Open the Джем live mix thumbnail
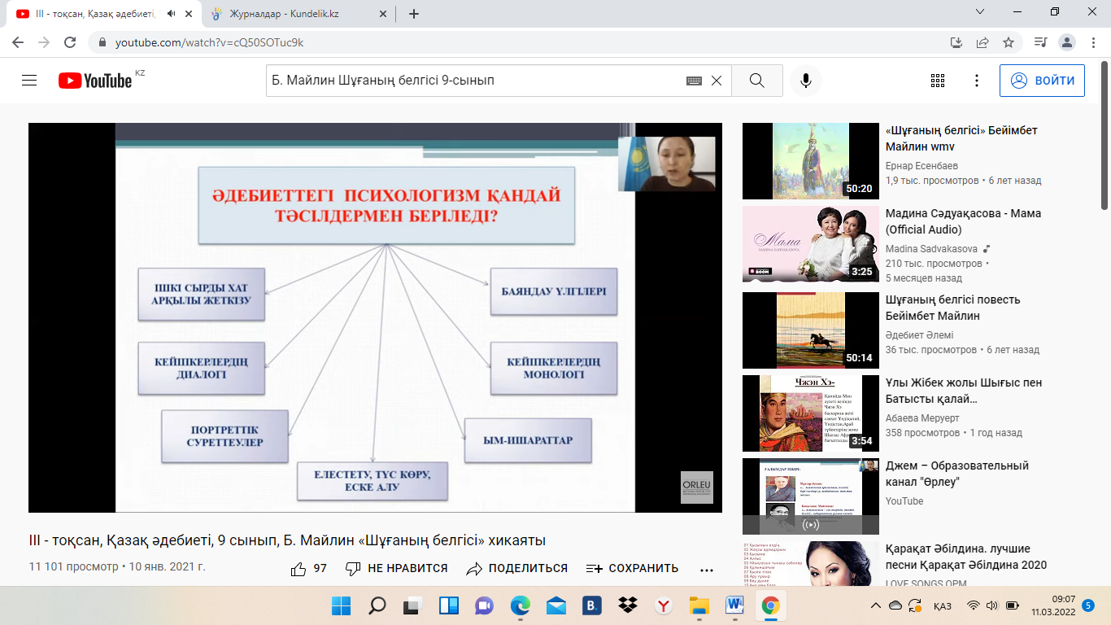Viewport: 1111px width, 625px height. (x=811, y=496)
